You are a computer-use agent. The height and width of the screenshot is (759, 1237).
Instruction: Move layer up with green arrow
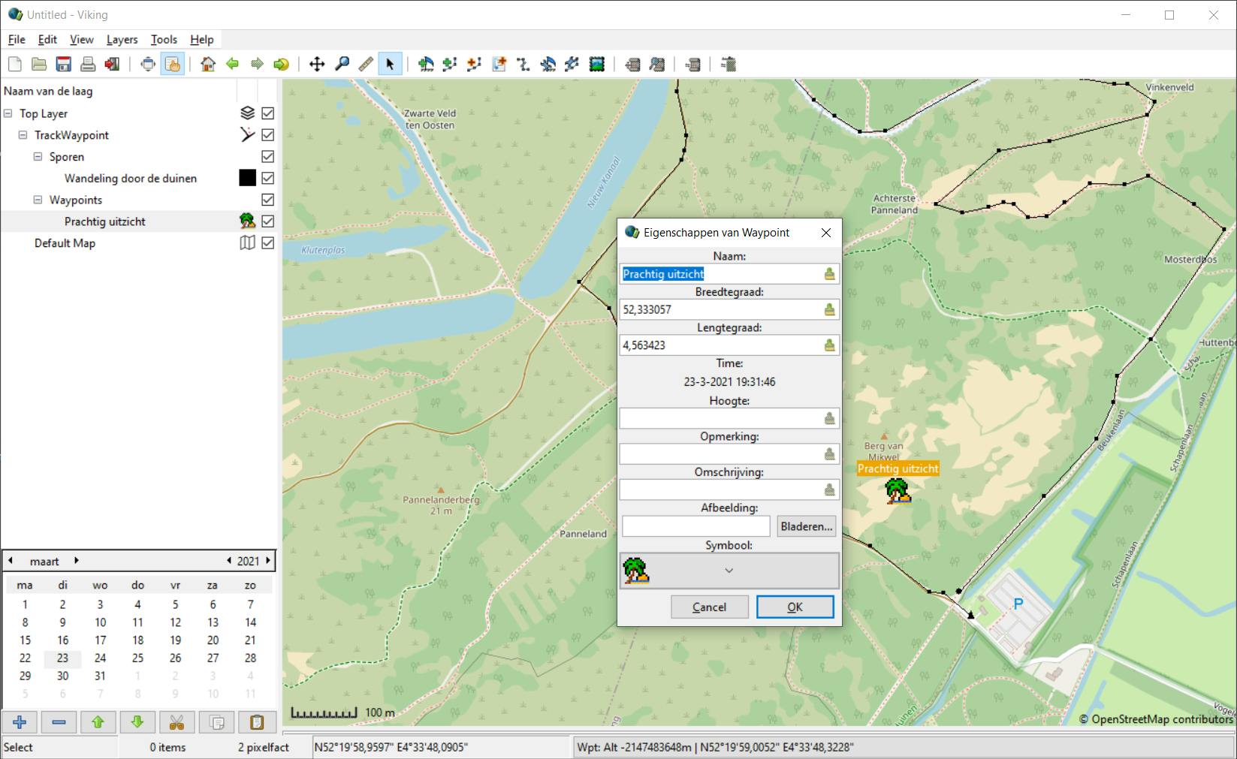click(x=98, y=722)
